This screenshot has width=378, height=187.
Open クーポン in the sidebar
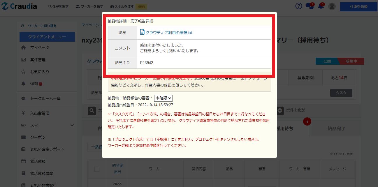38,137
